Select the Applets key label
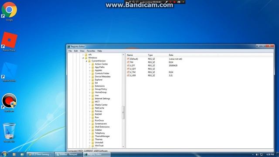279x157 pixels. (99, 70)
